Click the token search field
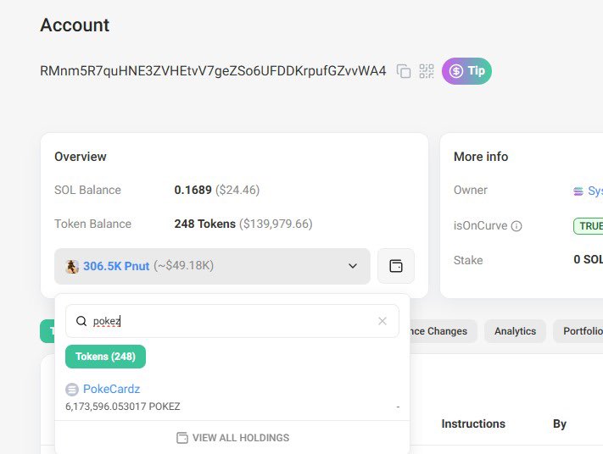The height and width of the screenshot is (454, 603). click(232, 321)
